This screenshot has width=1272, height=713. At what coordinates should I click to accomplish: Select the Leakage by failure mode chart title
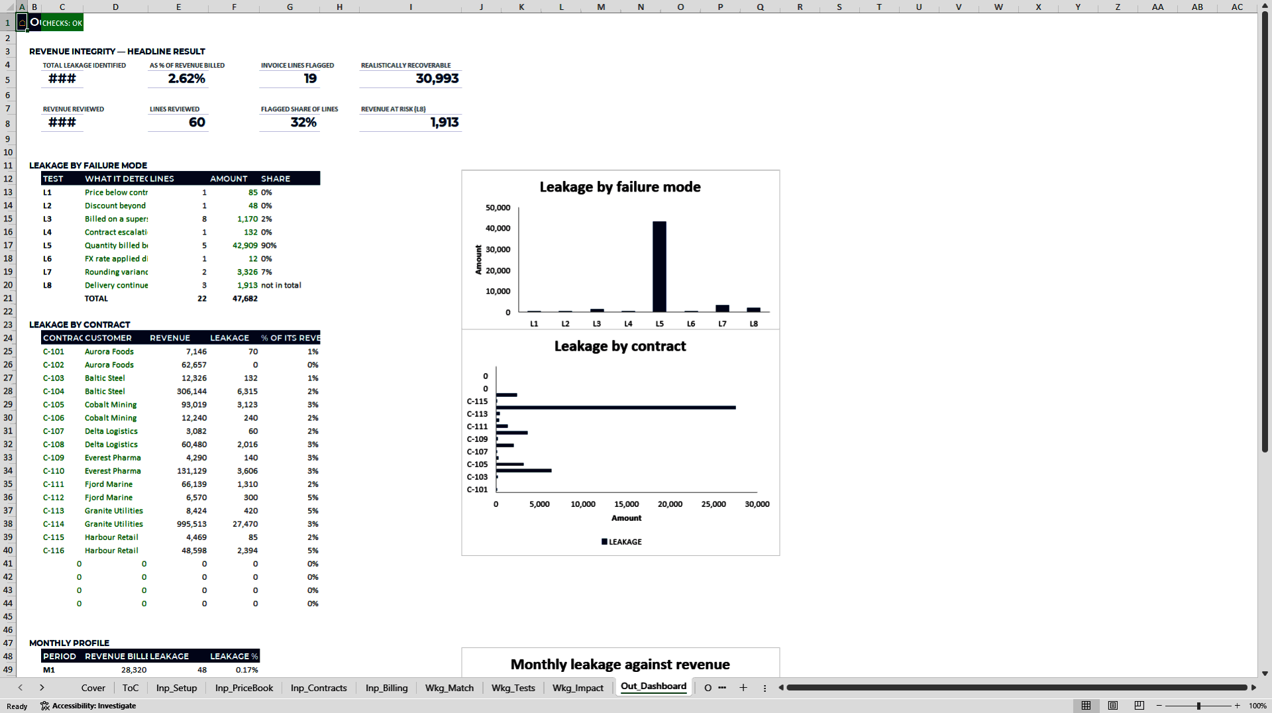click(620, 187)
